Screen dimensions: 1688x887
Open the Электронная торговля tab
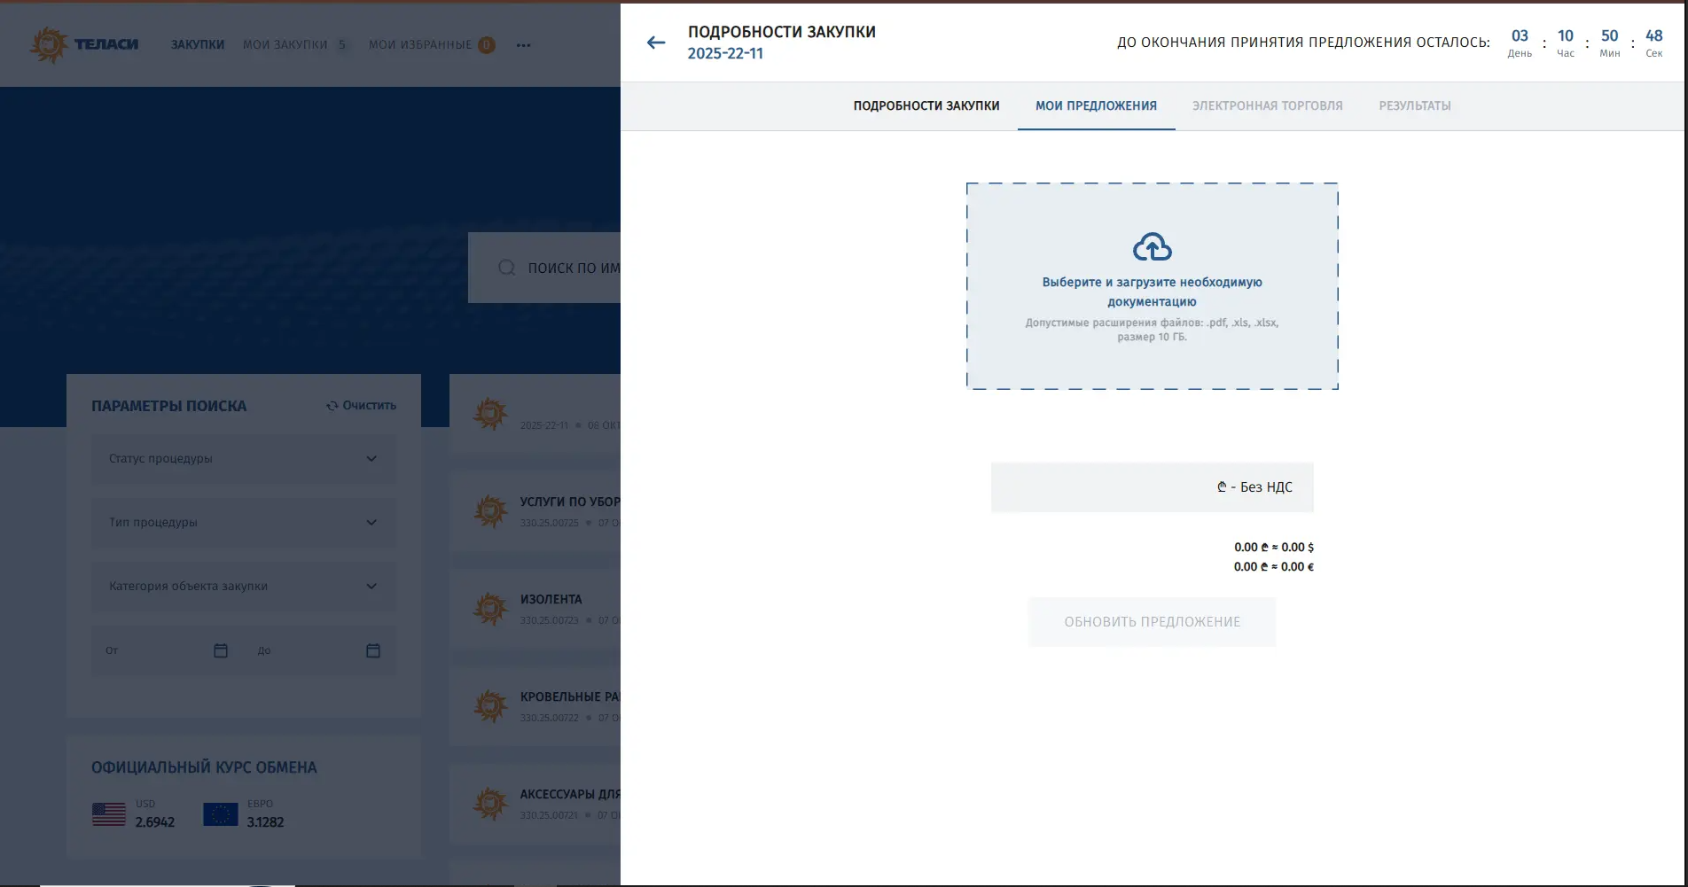click(x=1267, y=105)
